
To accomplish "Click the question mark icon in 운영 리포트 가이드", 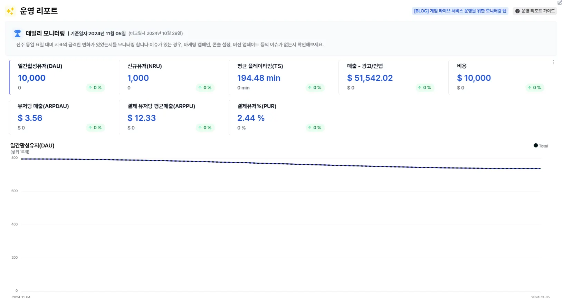I will point(517,11).
